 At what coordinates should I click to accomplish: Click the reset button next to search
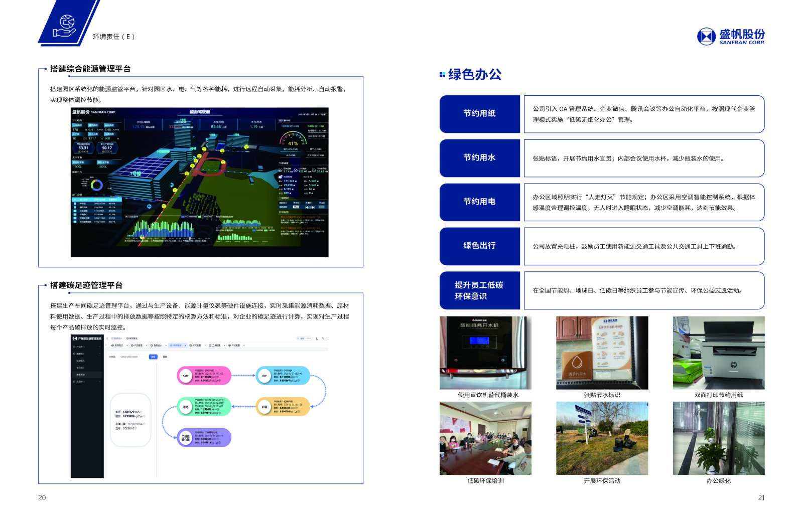point(165,357)
